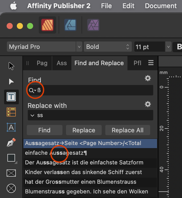Switch to the Photo persona
The width and height of the screenshot is (182, 198).
tap(93, 25)
